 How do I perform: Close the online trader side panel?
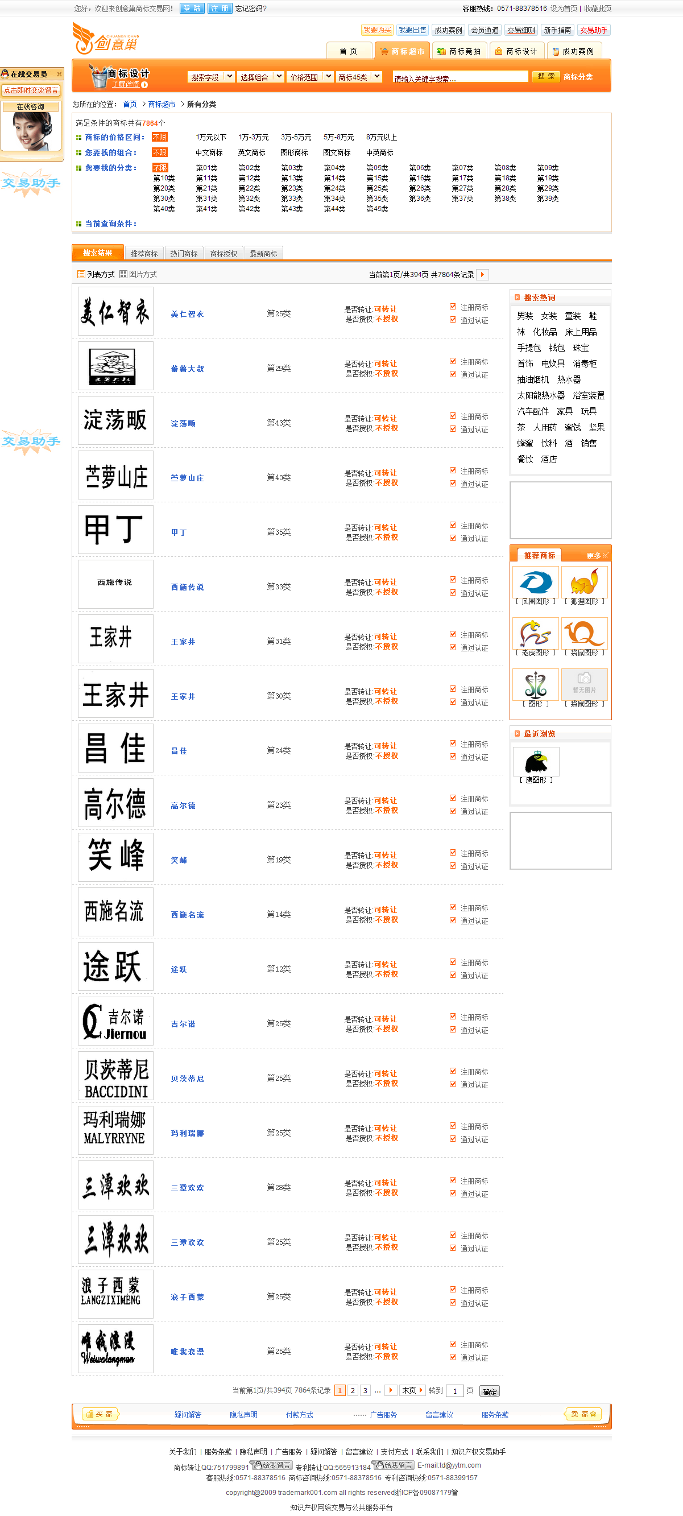59,74
